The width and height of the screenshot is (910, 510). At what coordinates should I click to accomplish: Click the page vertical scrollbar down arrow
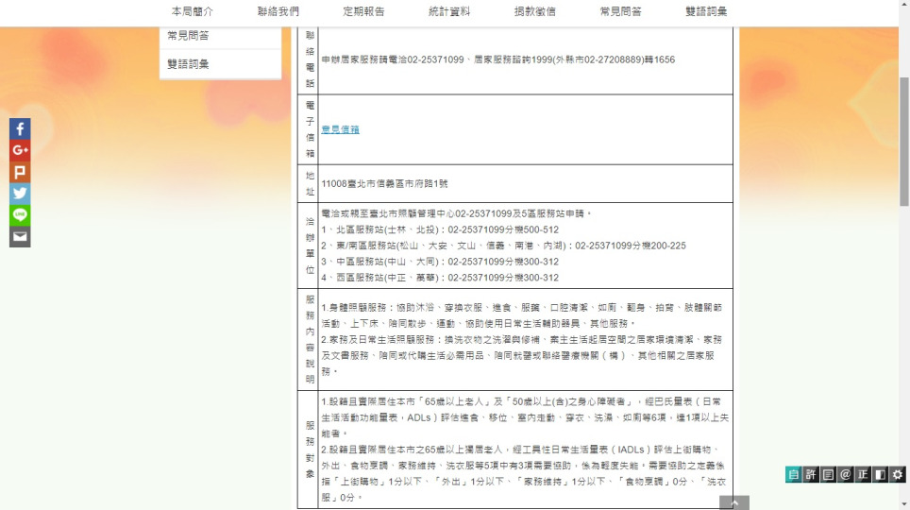903,503
